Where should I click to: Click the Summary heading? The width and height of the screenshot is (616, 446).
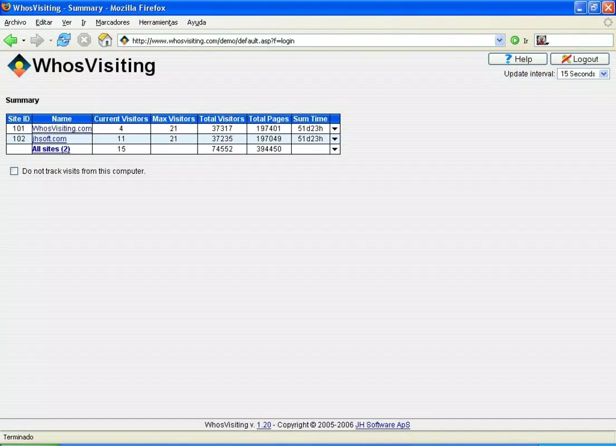(22, 100)
